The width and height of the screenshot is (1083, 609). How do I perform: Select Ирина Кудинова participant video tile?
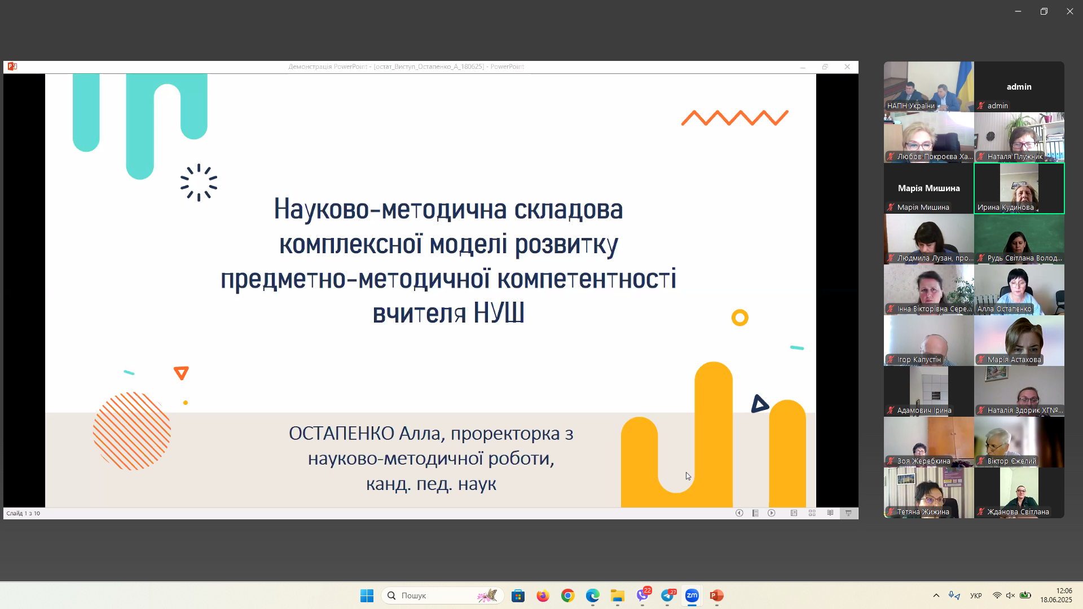point(1019,188)
